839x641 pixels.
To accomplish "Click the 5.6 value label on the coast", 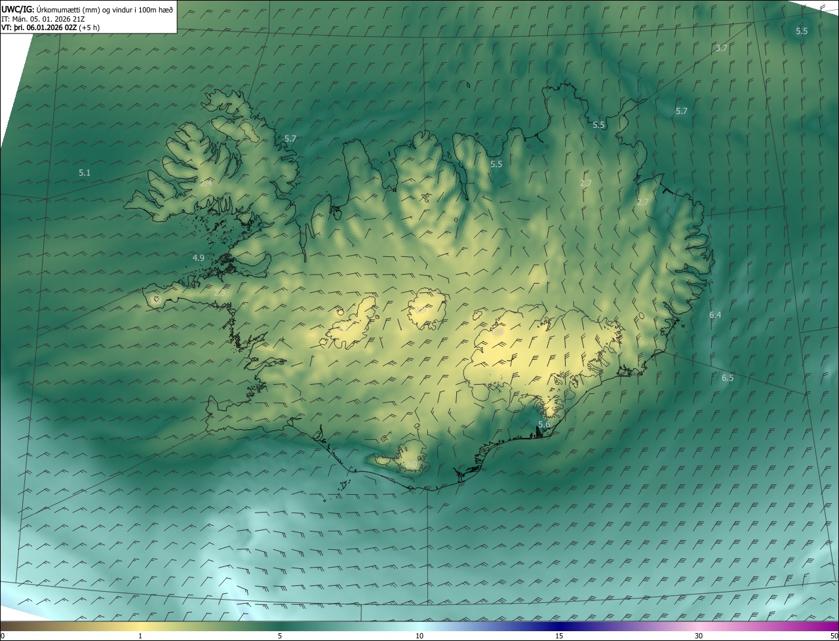I will click(x=544, y=425).
